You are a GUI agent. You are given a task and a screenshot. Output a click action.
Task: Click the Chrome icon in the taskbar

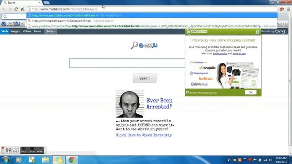coord(72,160)
